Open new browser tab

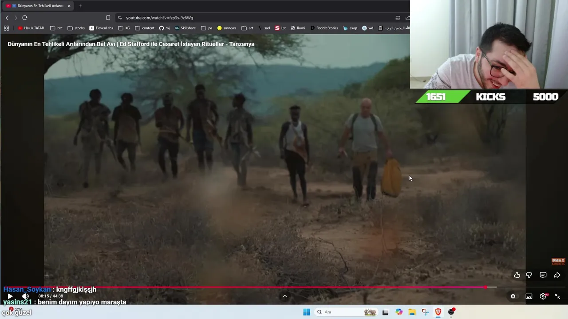pos(80,6)
